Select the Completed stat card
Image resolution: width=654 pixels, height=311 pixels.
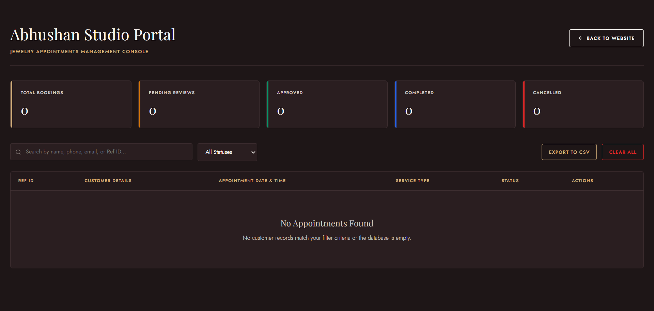tap(455, 104)
